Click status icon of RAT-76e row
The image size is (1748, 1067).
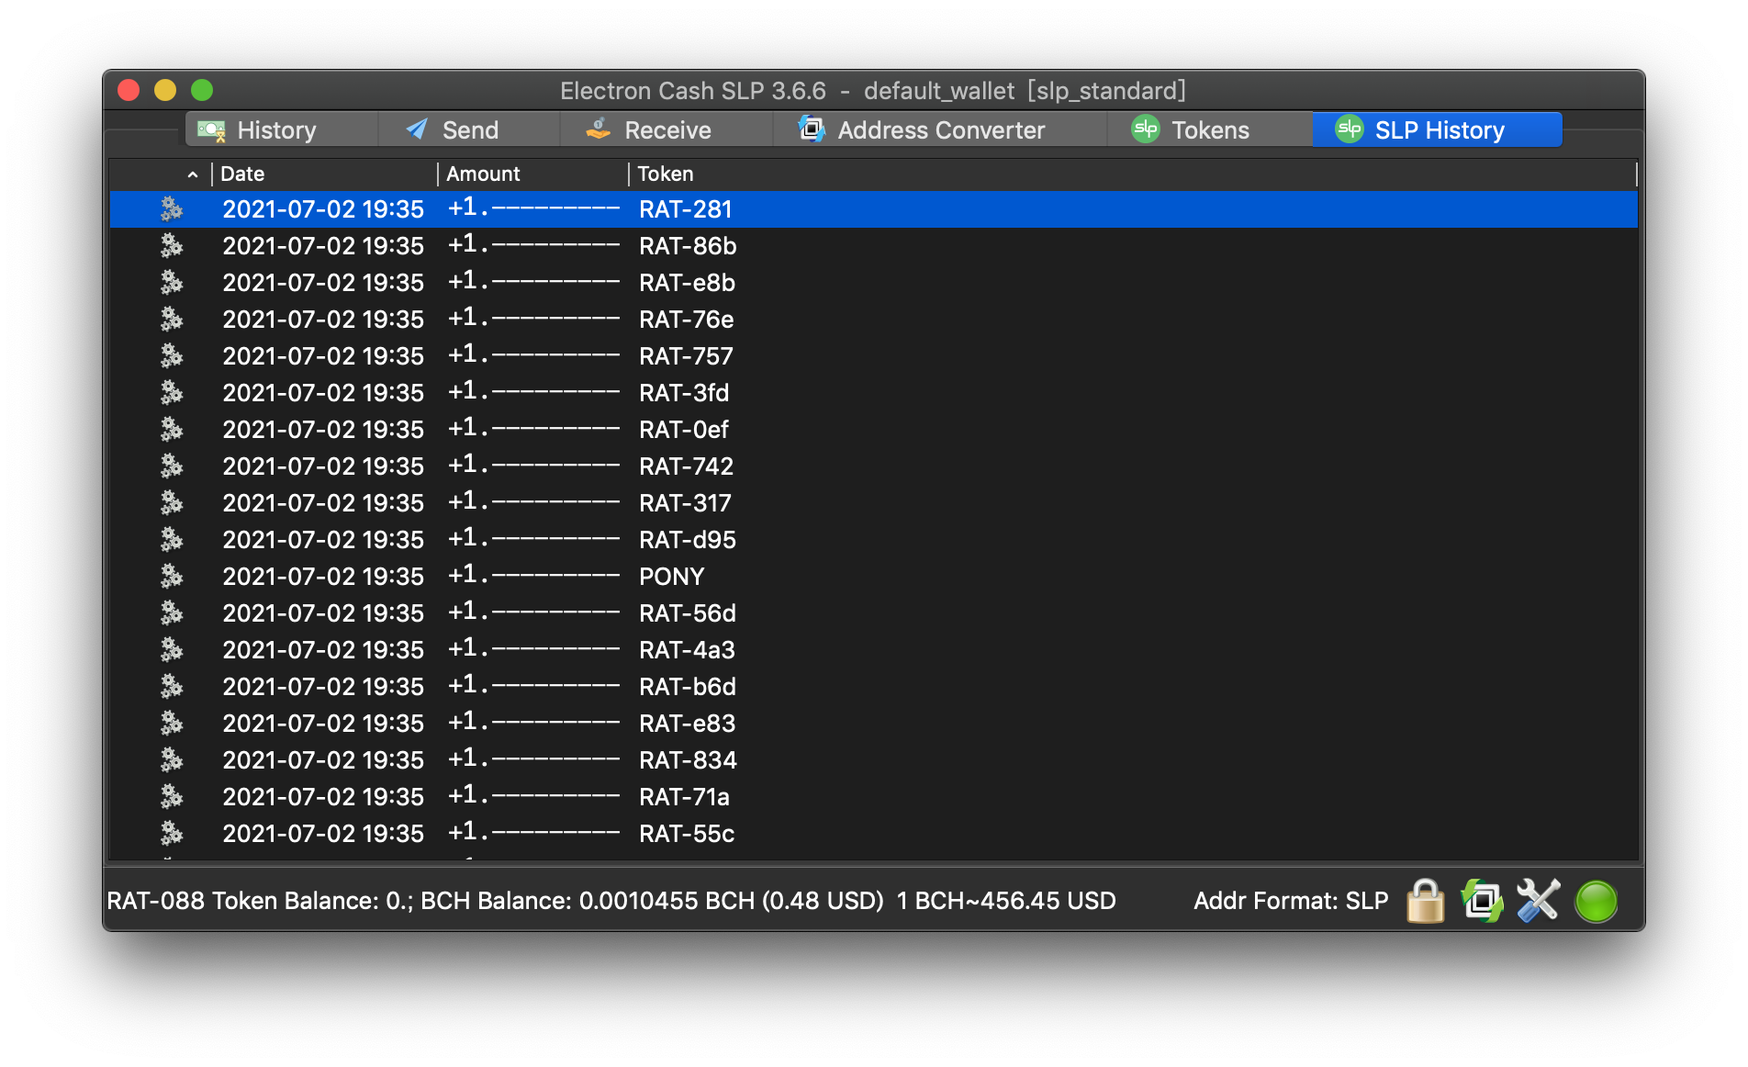[172, 320]
